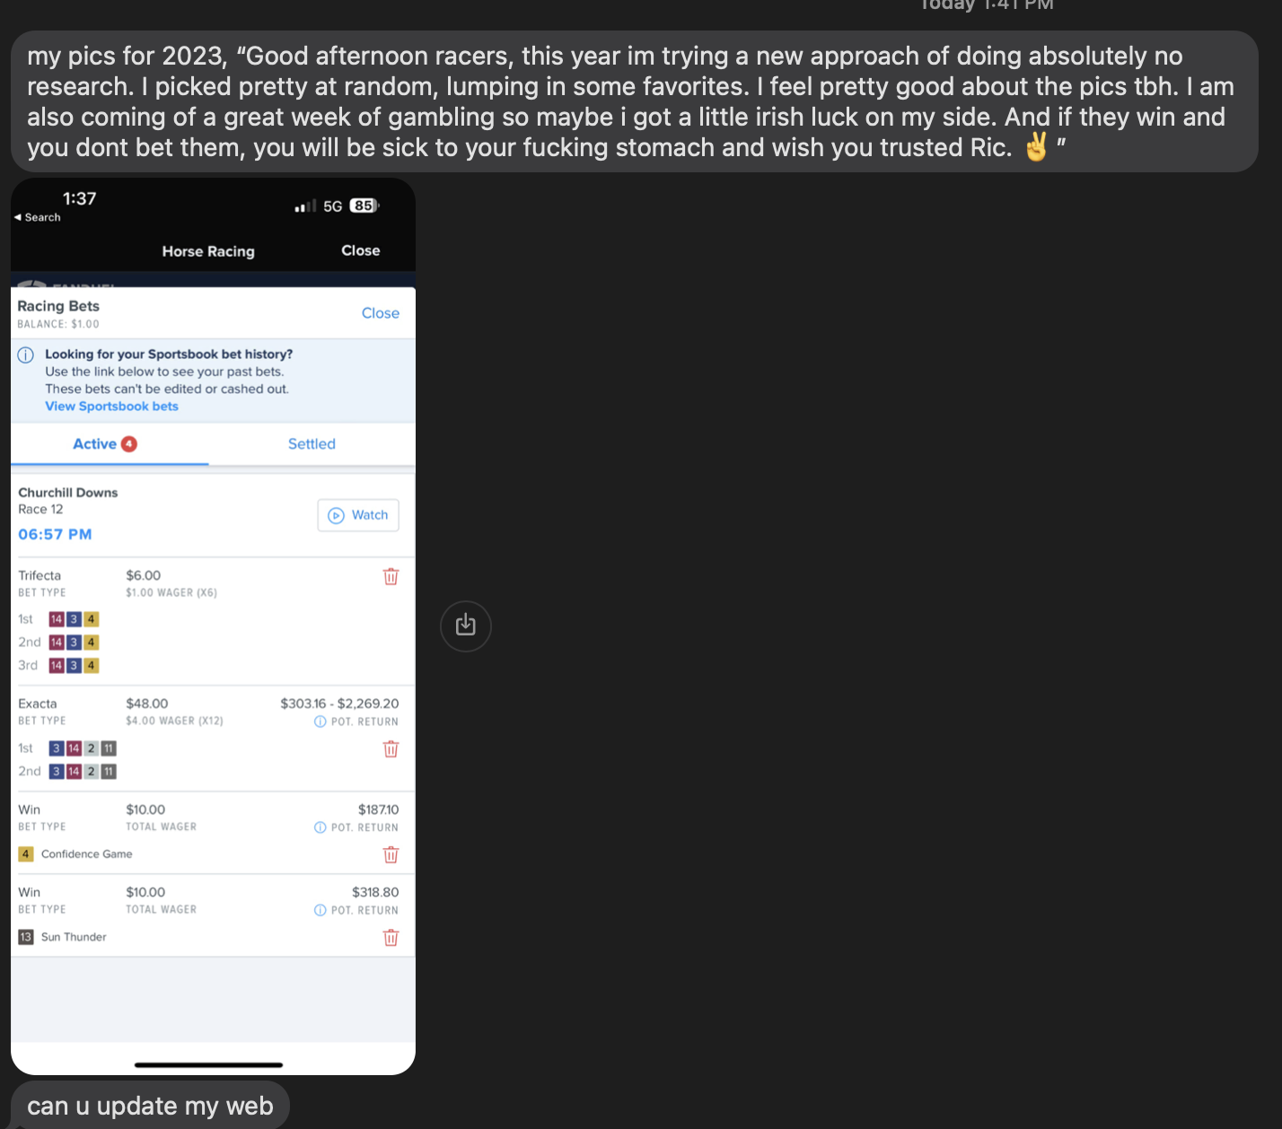Open the Settled bets tab
1282x1129 pixels.
point(312,444)
